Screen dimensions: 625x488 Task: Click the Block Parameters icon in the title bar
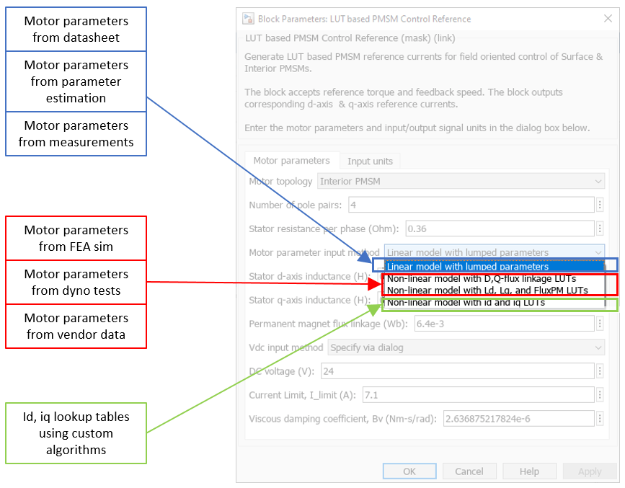[247, 19]
